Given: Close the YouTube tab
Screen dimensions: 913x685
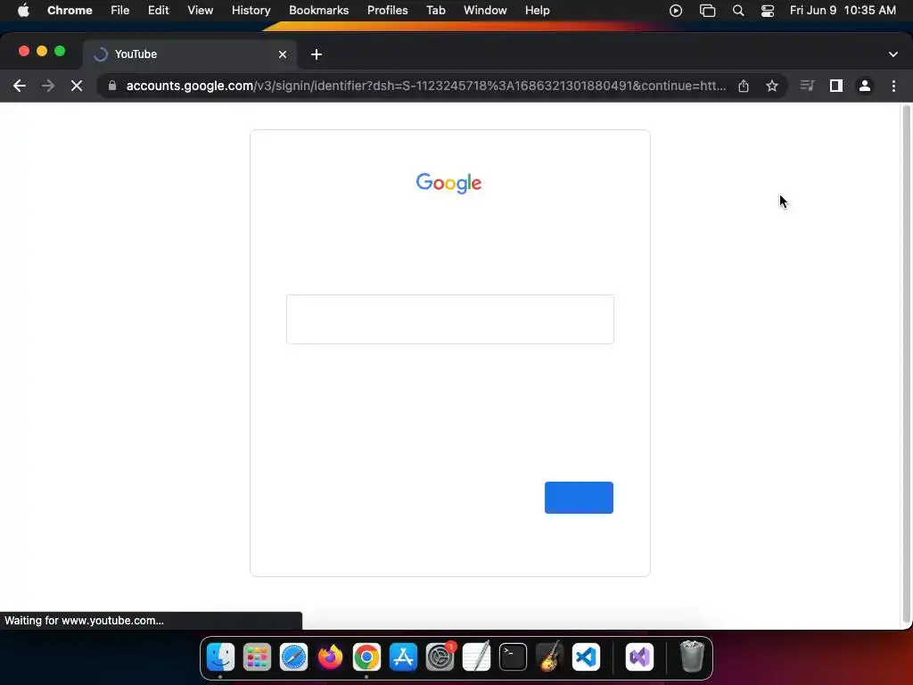Looking at the screenshot, I should [283, 54].
